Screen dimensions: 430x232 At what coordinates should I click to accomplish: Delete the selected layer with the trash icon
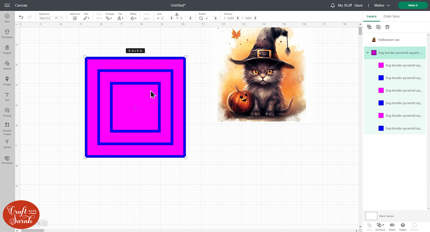387,27
